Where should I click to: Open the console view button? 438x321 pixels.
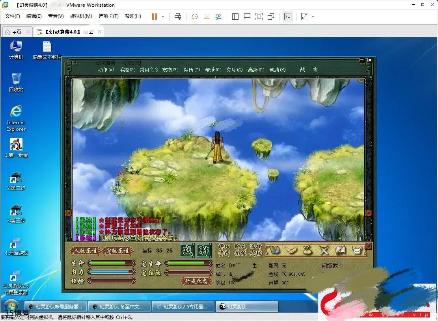[x=287, y=17]
